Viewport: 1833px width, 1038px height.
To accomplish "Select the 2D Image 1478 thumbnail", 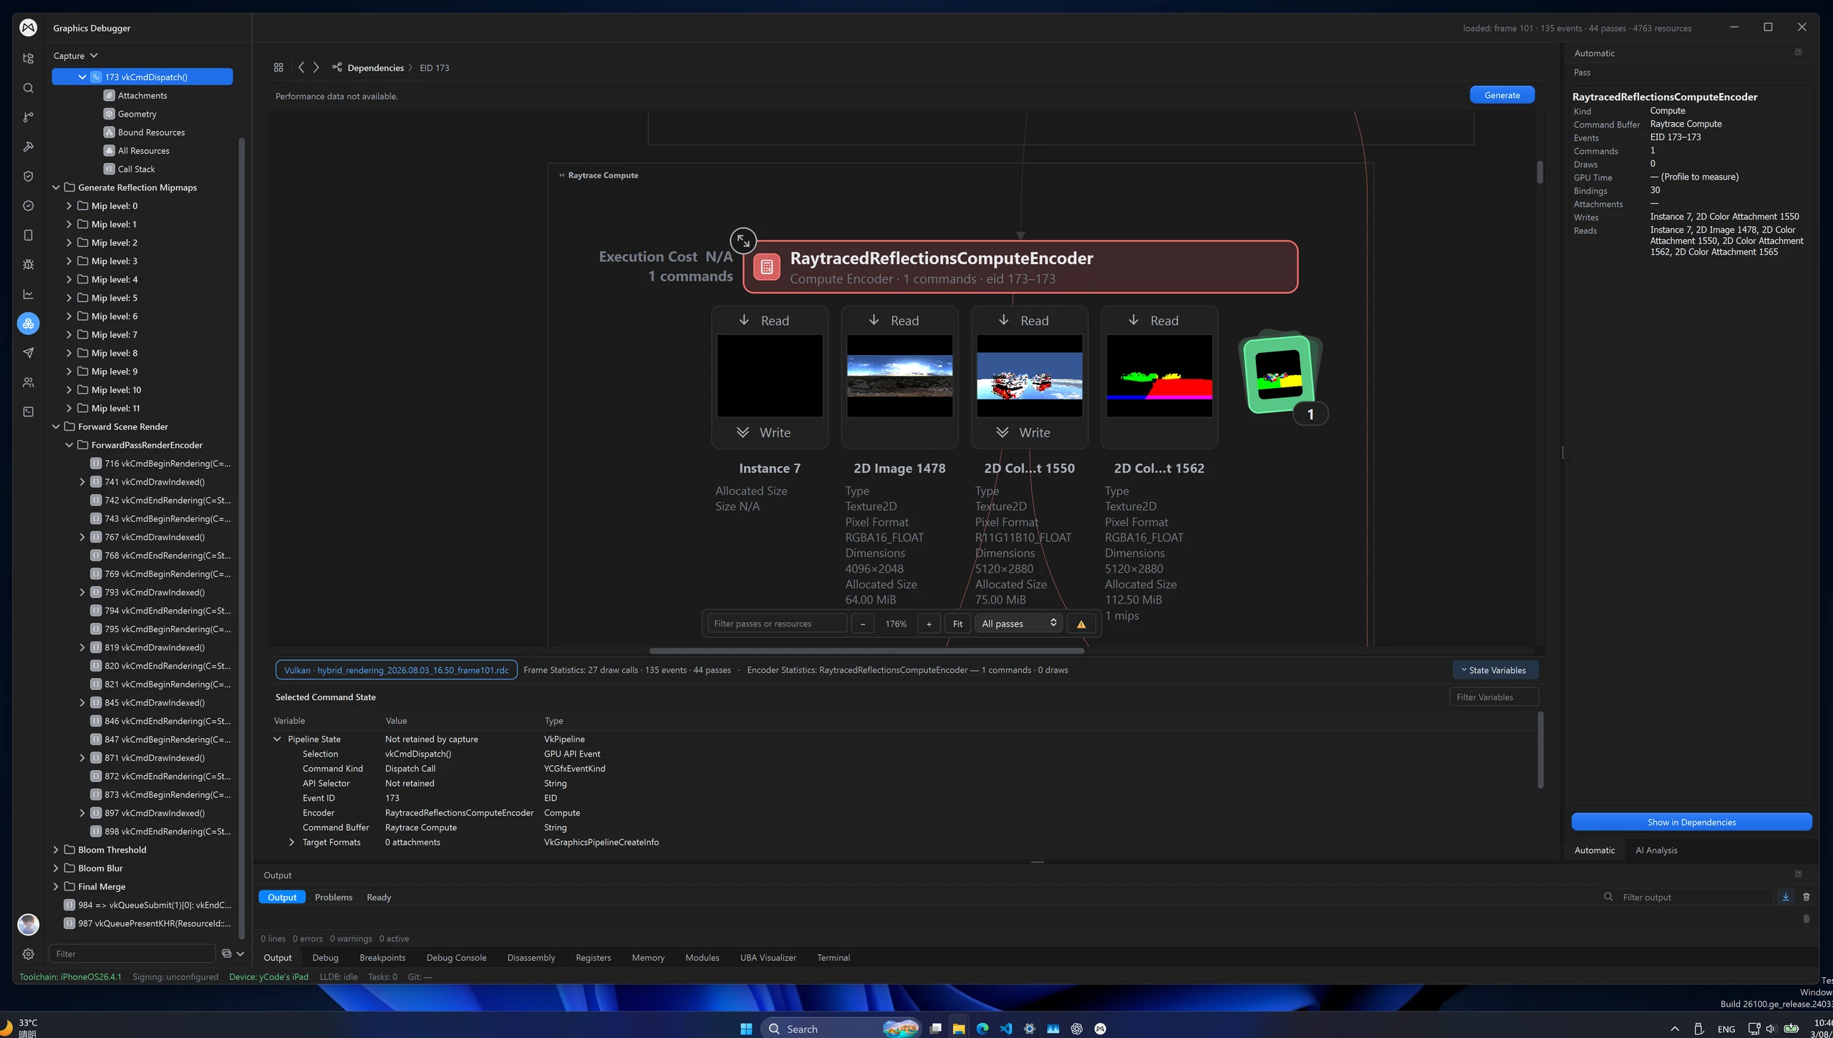I will [899, 376].
